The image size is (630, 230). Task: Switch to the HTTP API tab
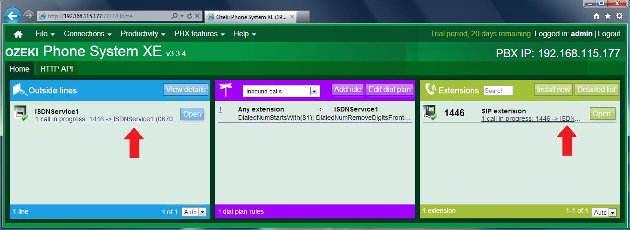tap(56, 69)
